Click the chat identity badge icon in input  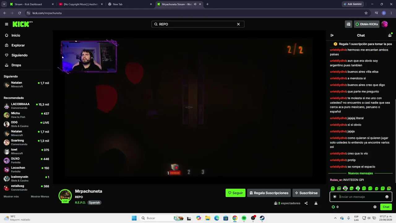[335, 197]
